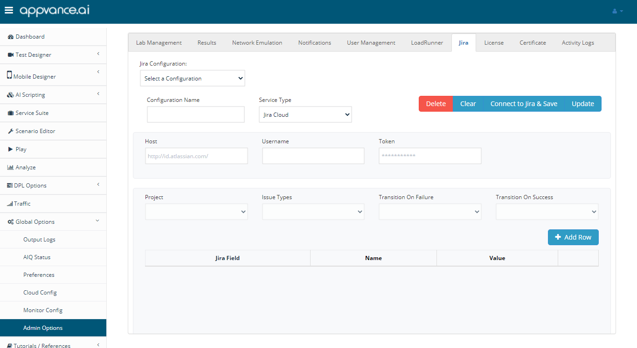Click the Update button

coord(583,104)
